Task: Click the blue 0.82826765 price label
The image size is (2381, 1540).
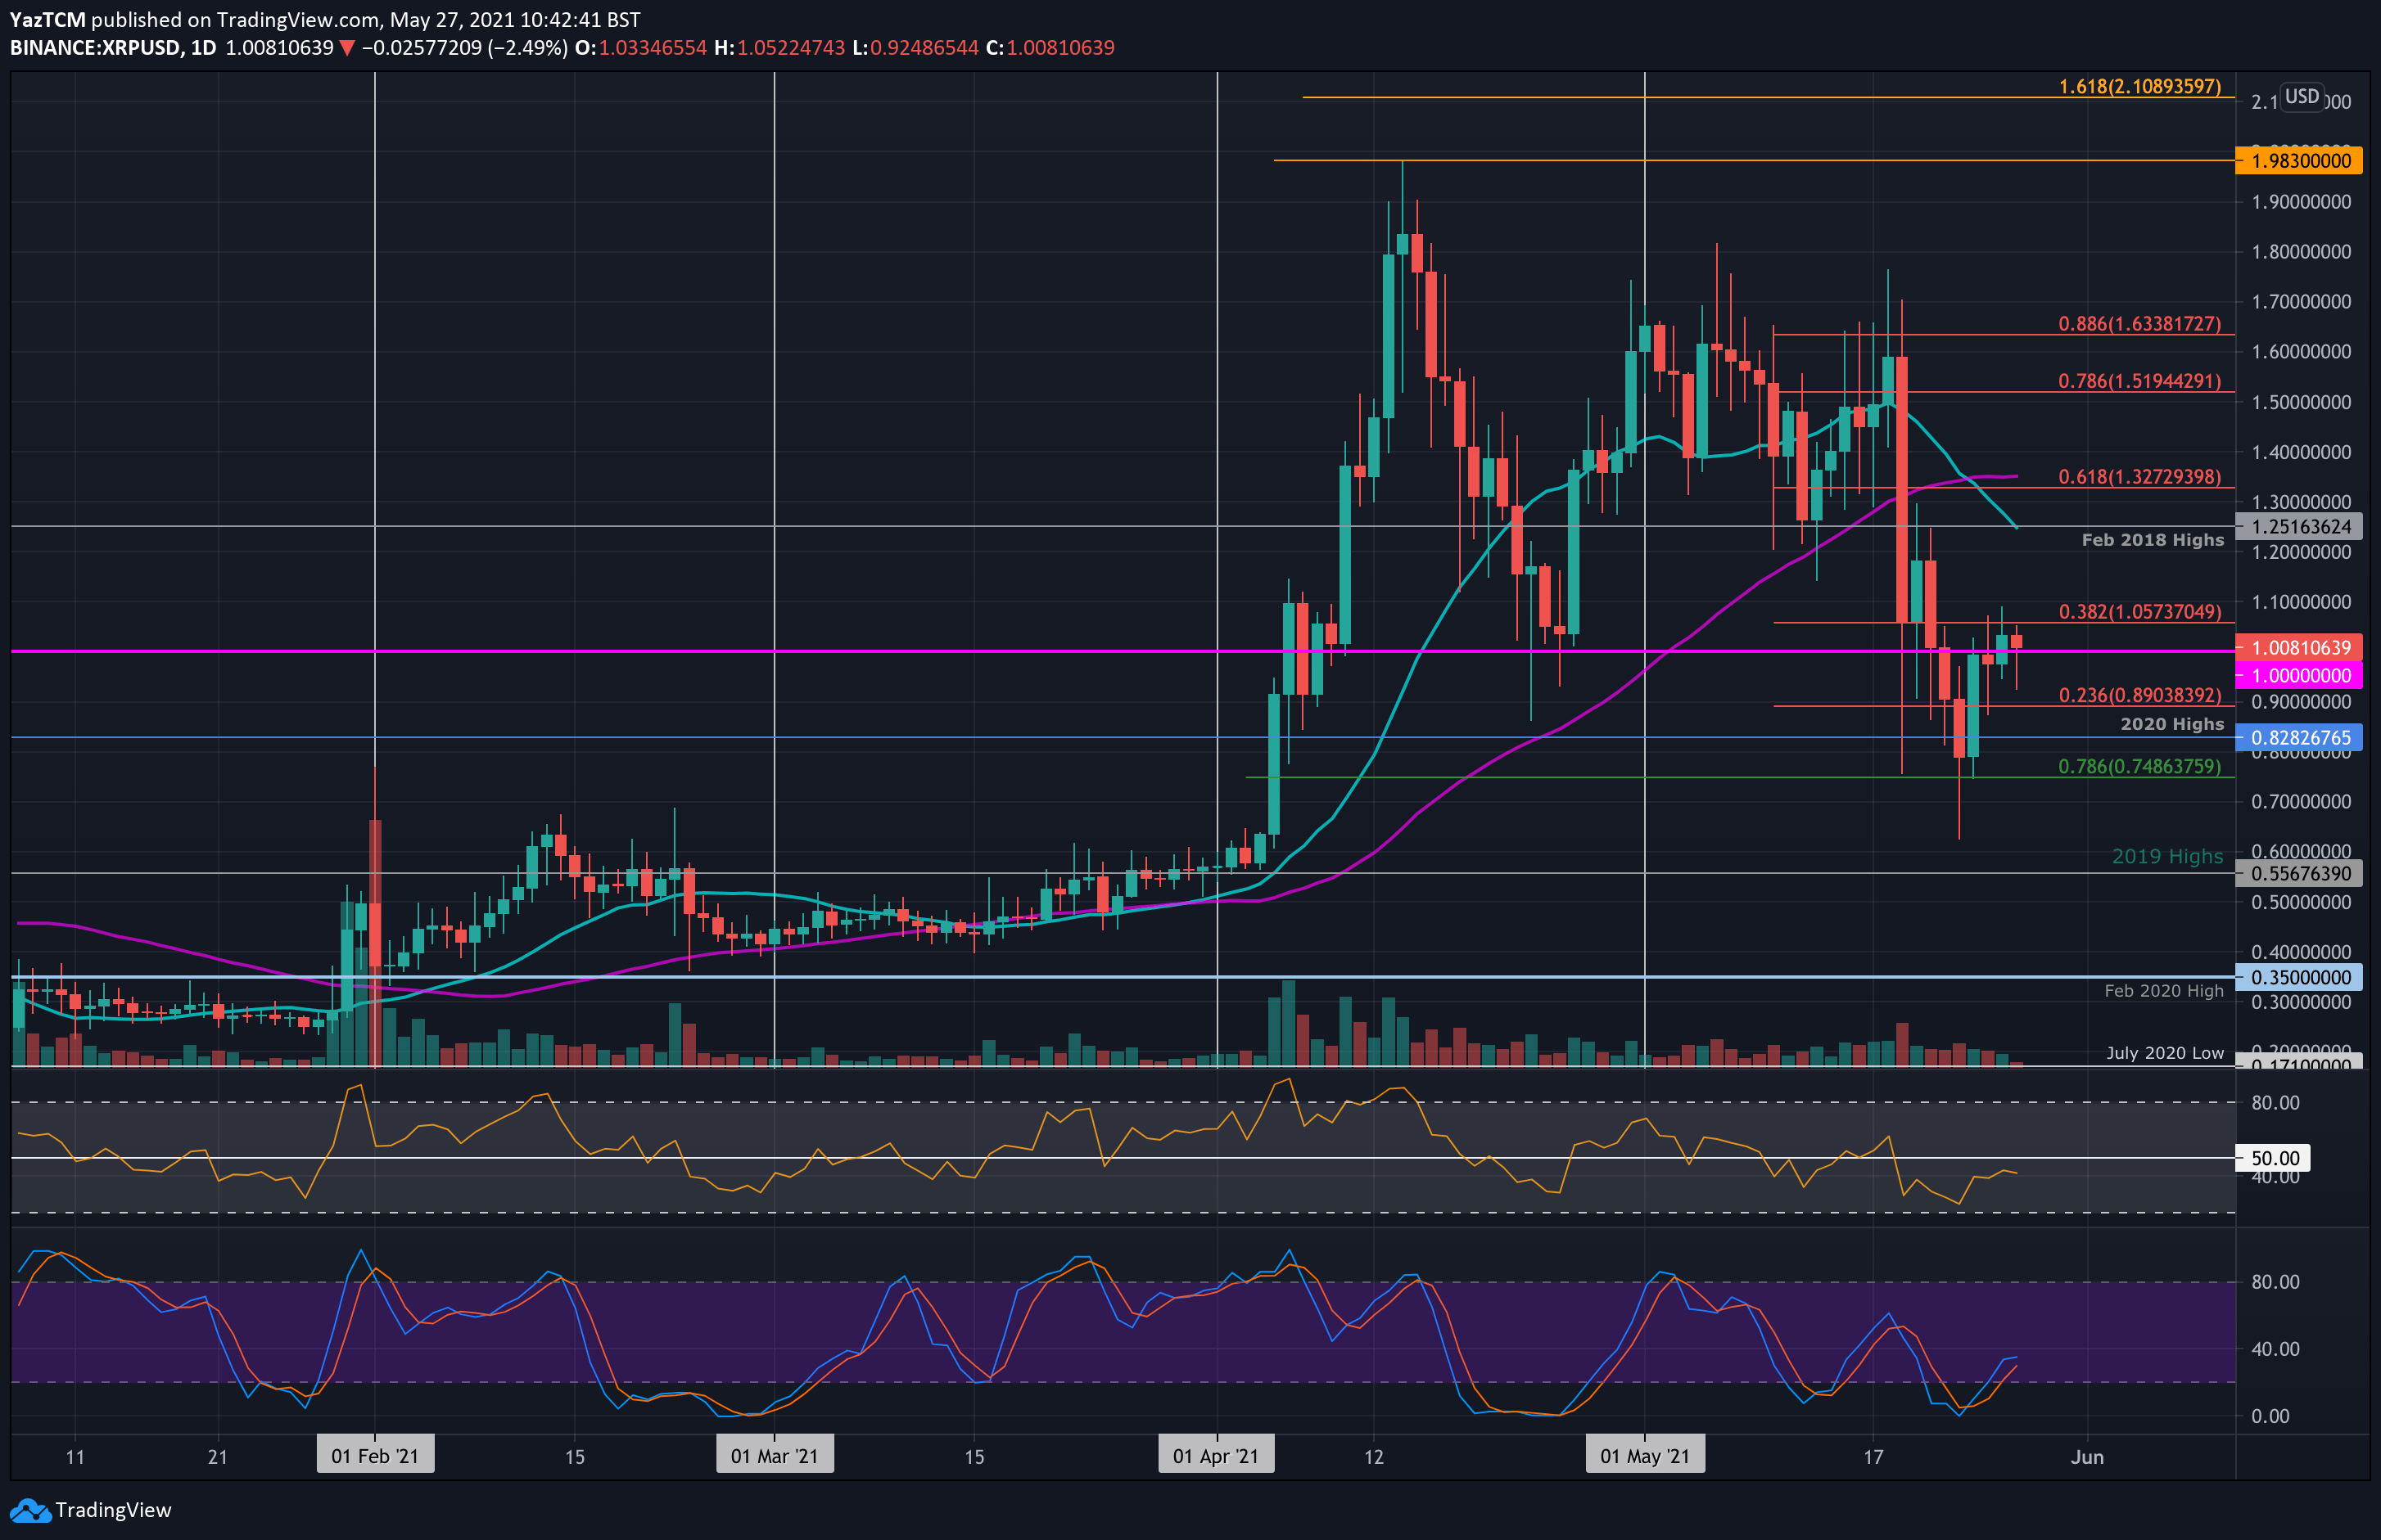Action: 2299,738
